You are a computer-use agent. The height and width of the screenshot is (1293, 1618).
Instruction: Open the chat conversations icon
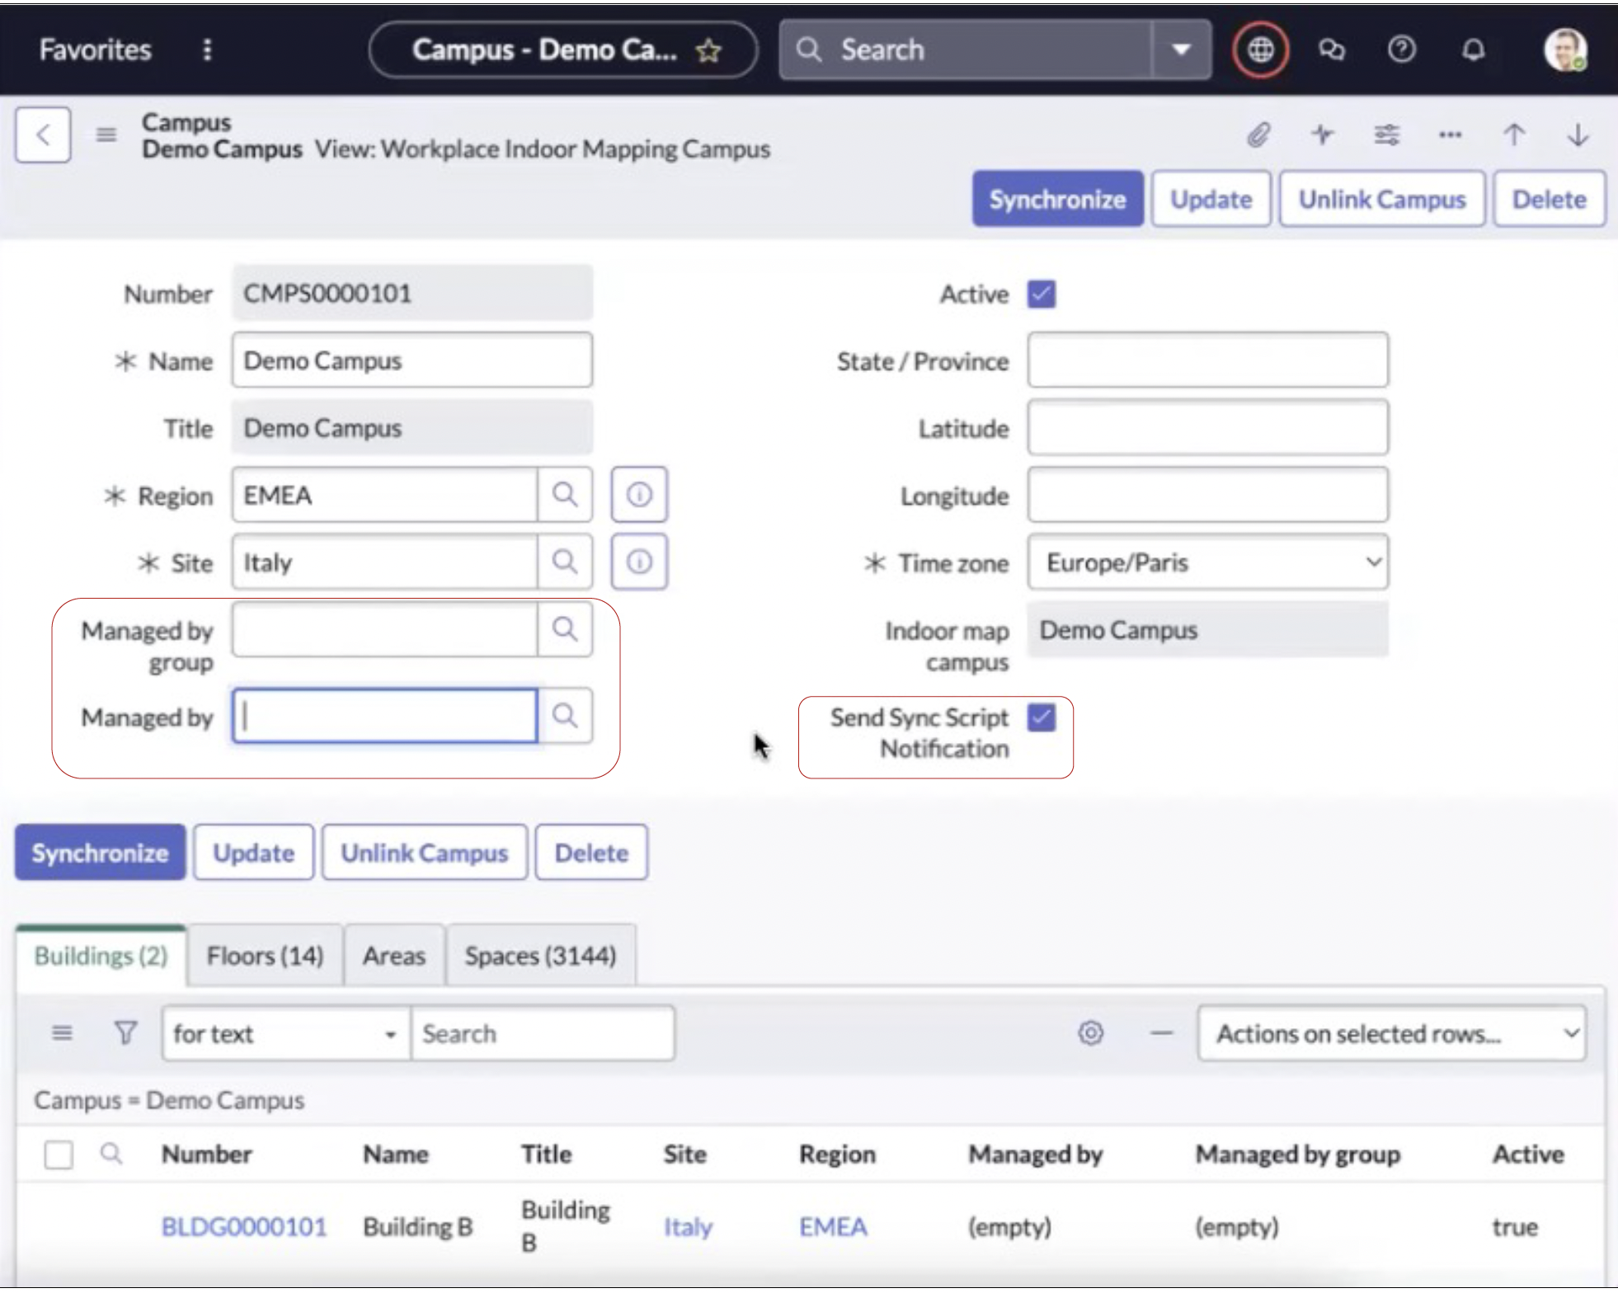pos(1331,49)
